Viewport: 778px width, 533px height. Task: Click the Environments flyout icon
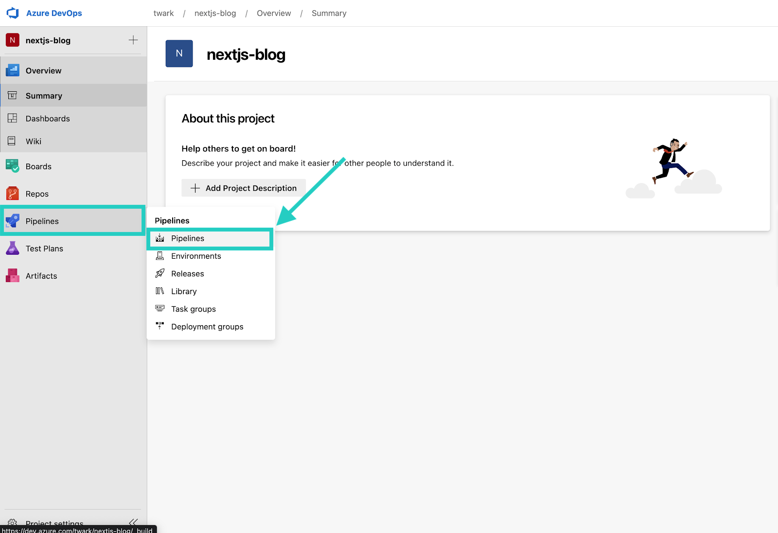point(160,256)
